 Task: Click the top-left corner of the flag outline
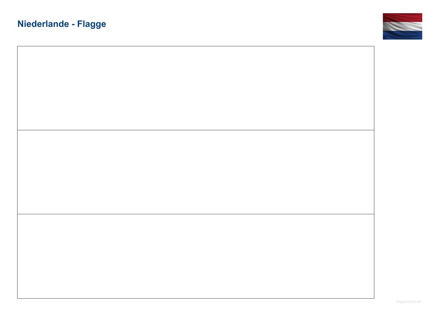coord(17,46)
